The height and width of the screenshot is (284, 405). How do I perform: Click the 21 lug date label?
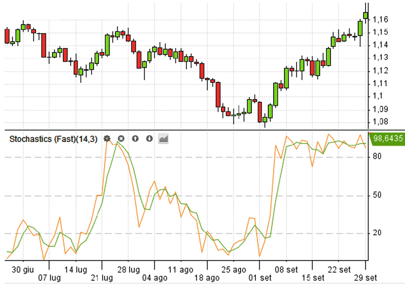click(x=102, y=278)
